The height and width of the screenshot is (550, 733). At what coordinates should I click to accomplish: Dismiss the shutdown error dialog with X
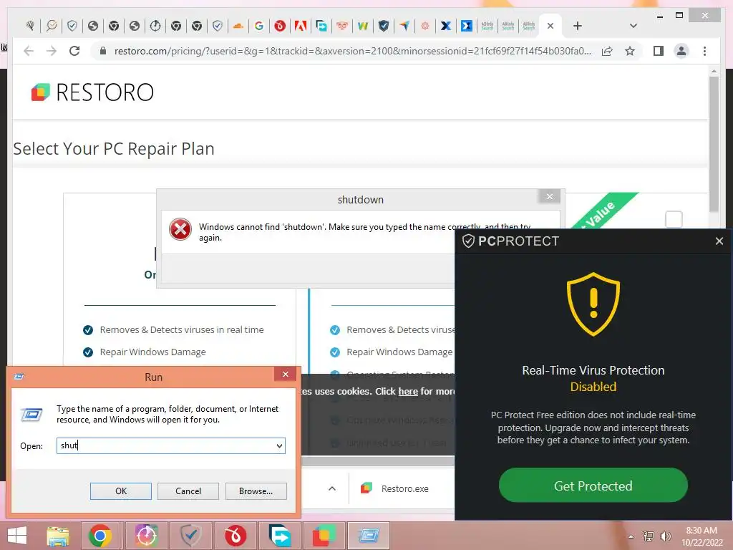(550, 196)
